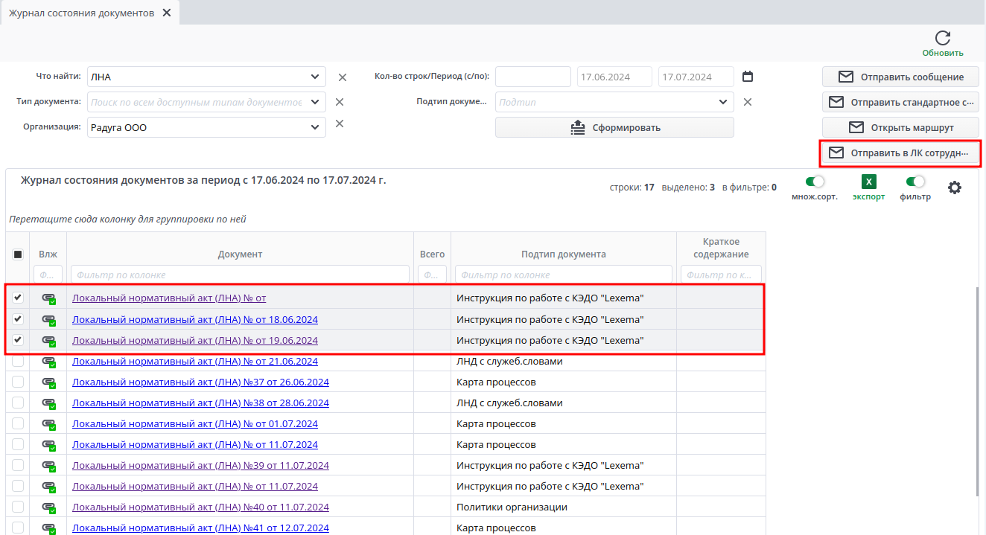The height and width of the screenshot is (535, 986).
Task: Open attachment icon for ЛНА № от 19.06.2024
Action: coord(48,341)
